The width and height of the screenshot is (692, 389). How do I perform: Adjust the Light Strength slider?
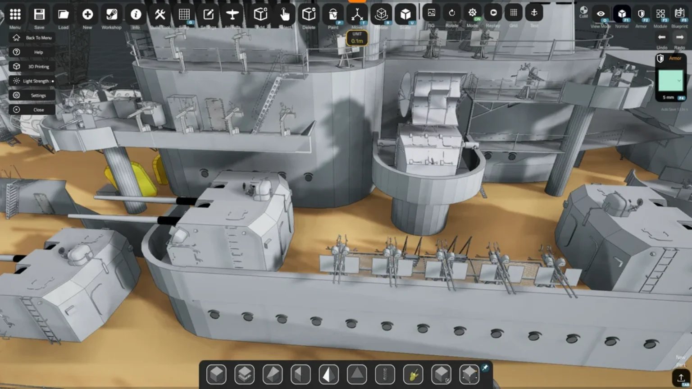(x=52, y=81)
